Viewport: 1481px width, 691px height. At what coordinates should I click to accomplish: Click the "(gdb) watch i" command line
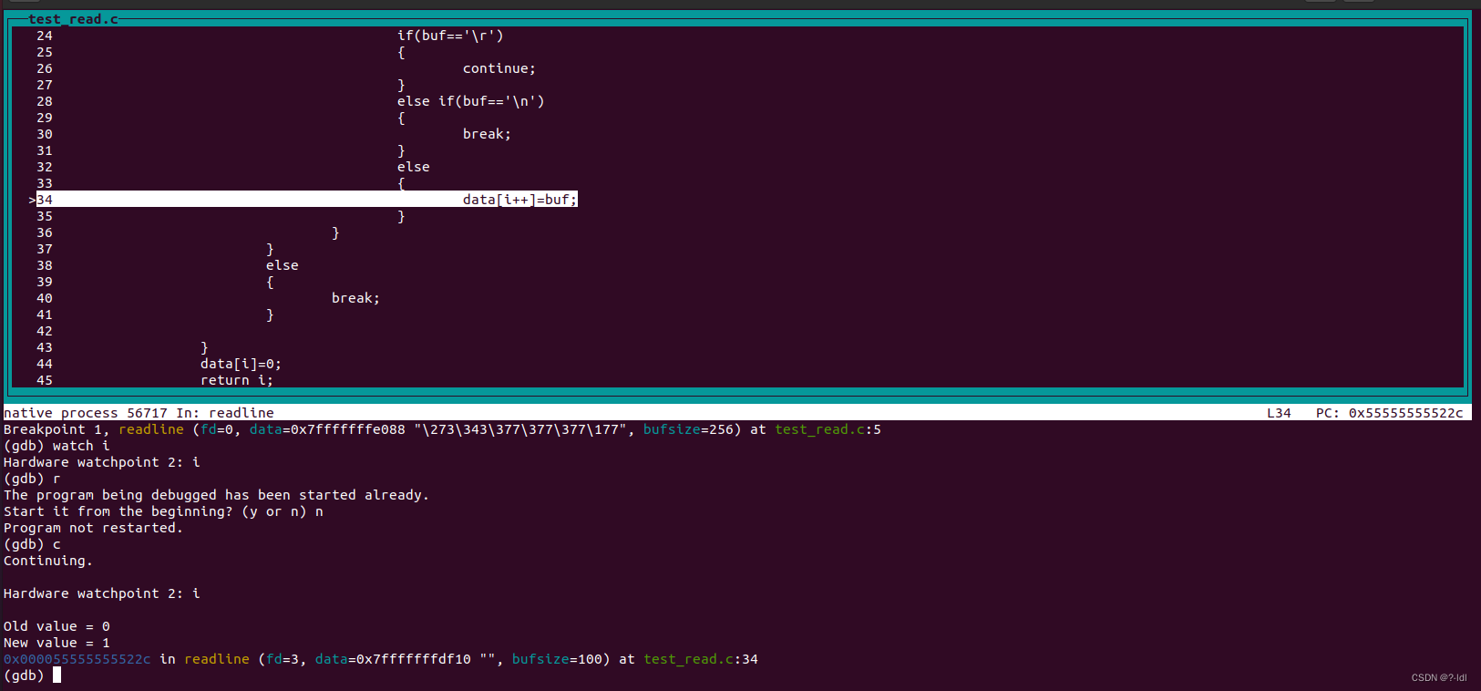(x=57, y=446)
